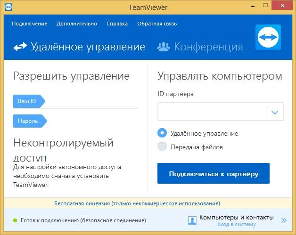The image size is (296, 235).
Task: Maximize the TeamViewer window
Action: 265,6
